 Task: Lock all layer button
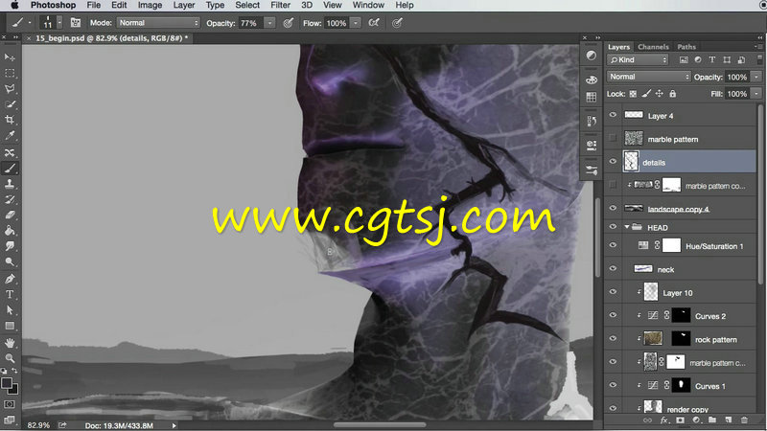coord(673,93)
